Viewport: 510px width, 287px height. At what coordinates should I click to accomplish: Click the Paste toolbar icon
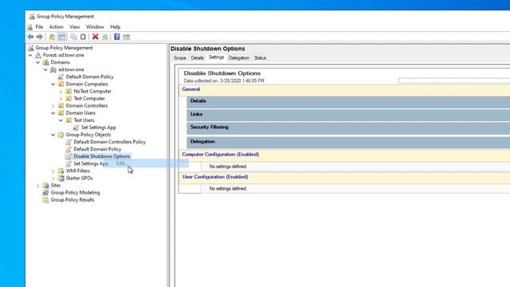tap(83, 37)
